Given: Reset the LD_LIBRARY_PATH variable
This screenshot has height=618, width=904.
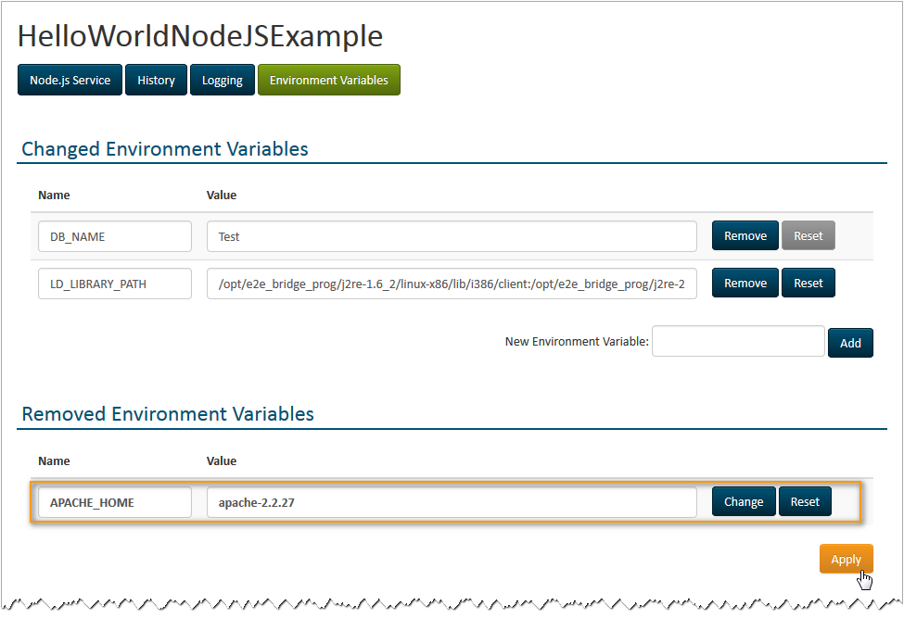Looking at the screenshot, I should pyautogui.click(x=809, y=284).
